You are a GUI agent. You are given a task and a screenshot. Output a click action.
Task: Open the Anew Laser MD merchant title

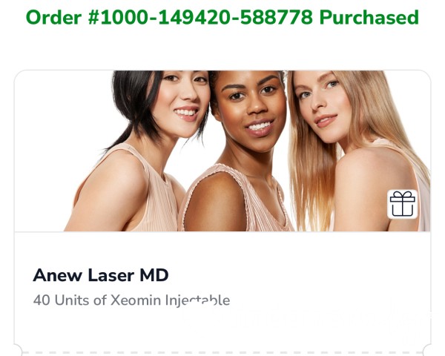(101, 275)
